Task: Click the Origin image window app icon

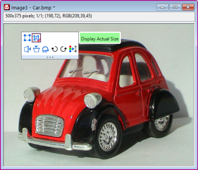Action: 7,7
